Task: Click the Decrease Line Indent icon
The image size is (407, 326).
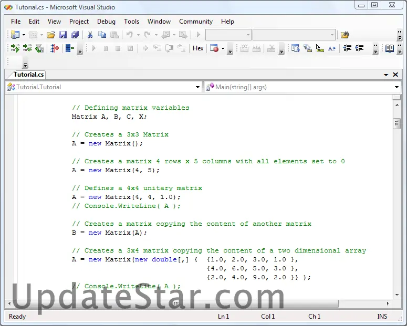Action: tap(347, 48)
